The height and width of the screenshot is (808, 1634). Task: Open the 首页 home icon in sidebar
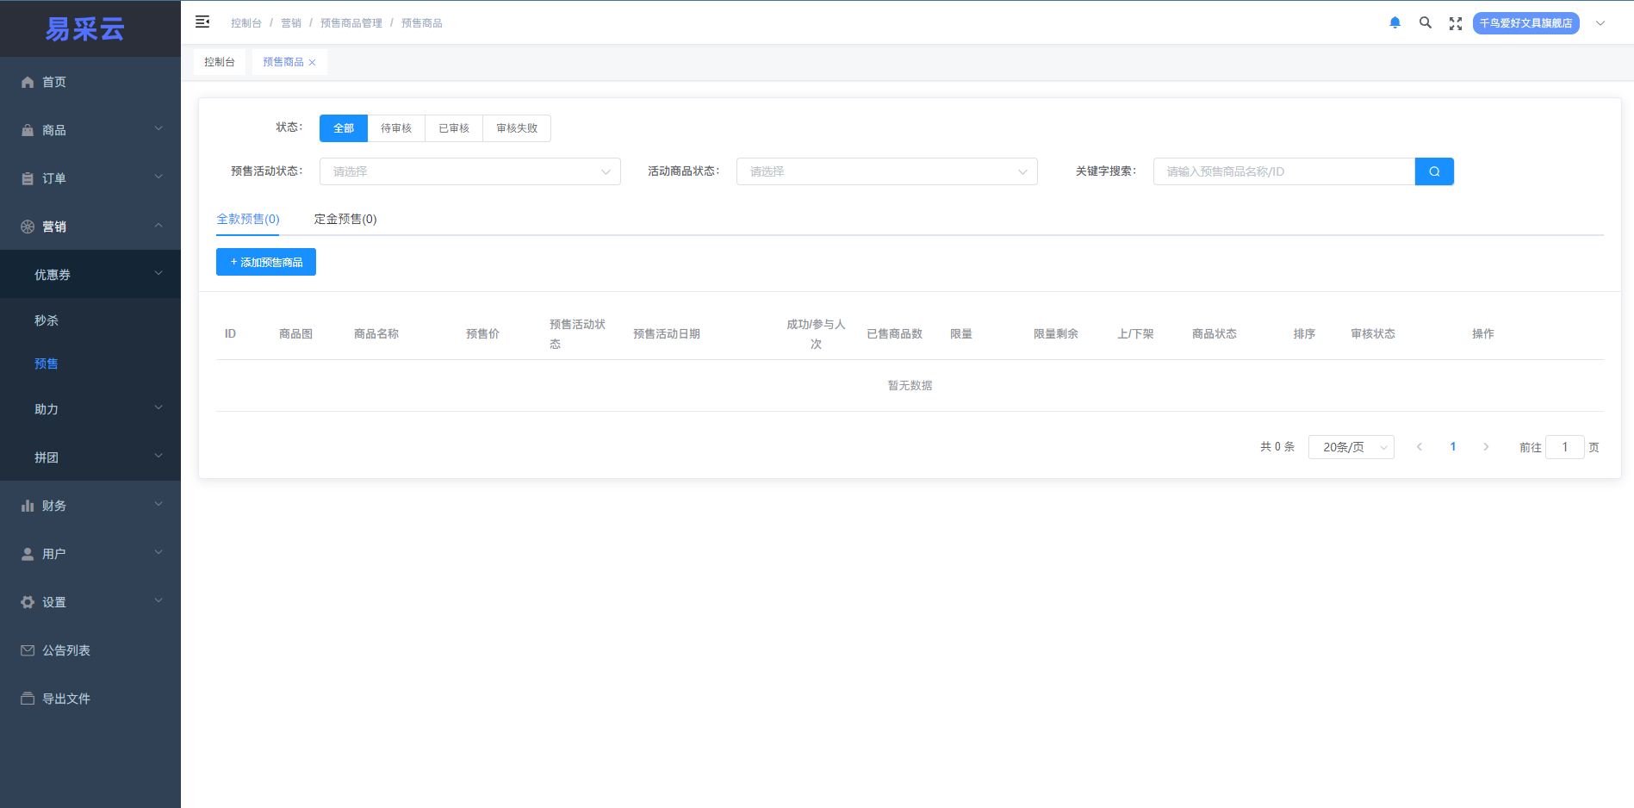click(27, 81)
